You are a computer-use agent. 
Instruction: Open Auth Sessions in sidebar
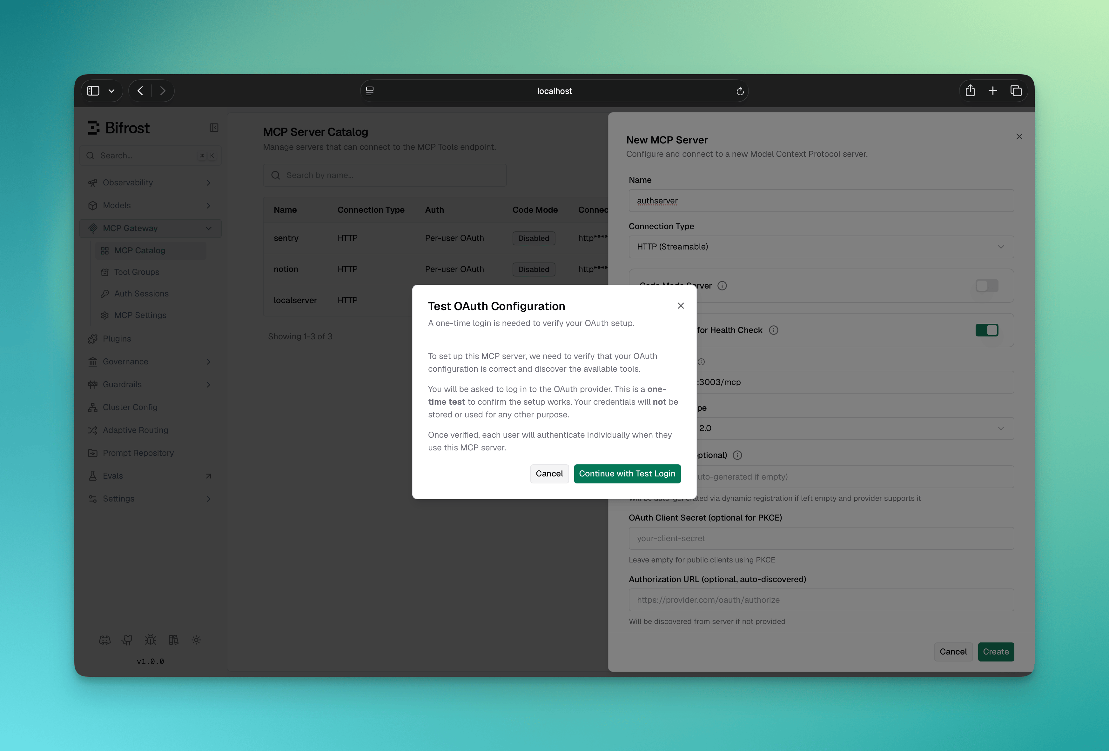pos(151,294)
